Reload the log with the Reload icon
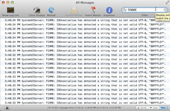Viewport: 170px width, 111px height. 51,10
